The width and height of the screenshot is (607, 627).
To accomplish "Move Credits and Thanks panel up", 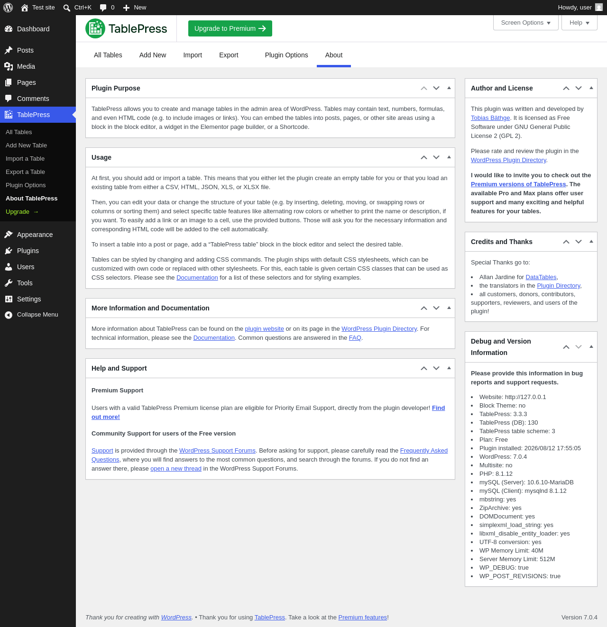I will [566, 242].
